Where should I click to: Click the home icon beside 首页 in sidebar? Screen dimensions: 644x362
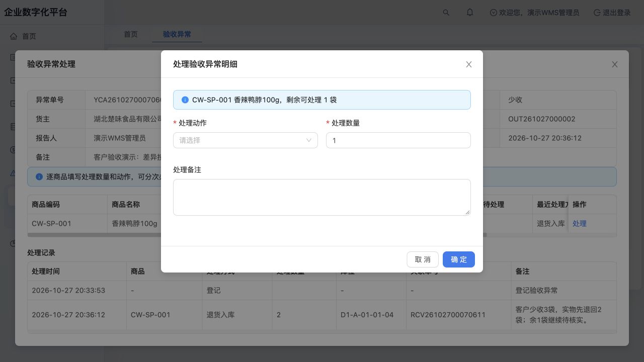[14, 36]
